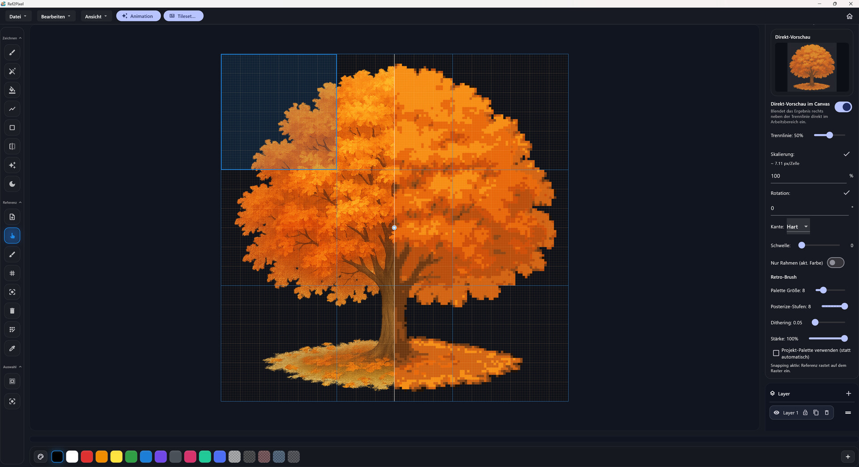
Task: Select the Pinsel tool in the Zeichnen section
Action: pyautogui.click(x=12, y=52)
